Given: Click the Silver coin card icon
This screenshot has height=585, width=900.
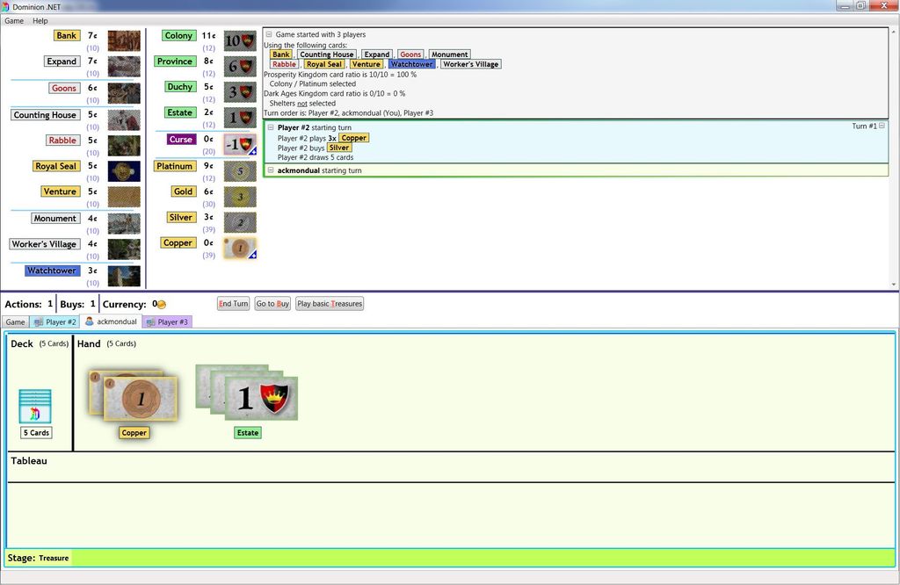Looking at the screenshot, I should (240, 222).
